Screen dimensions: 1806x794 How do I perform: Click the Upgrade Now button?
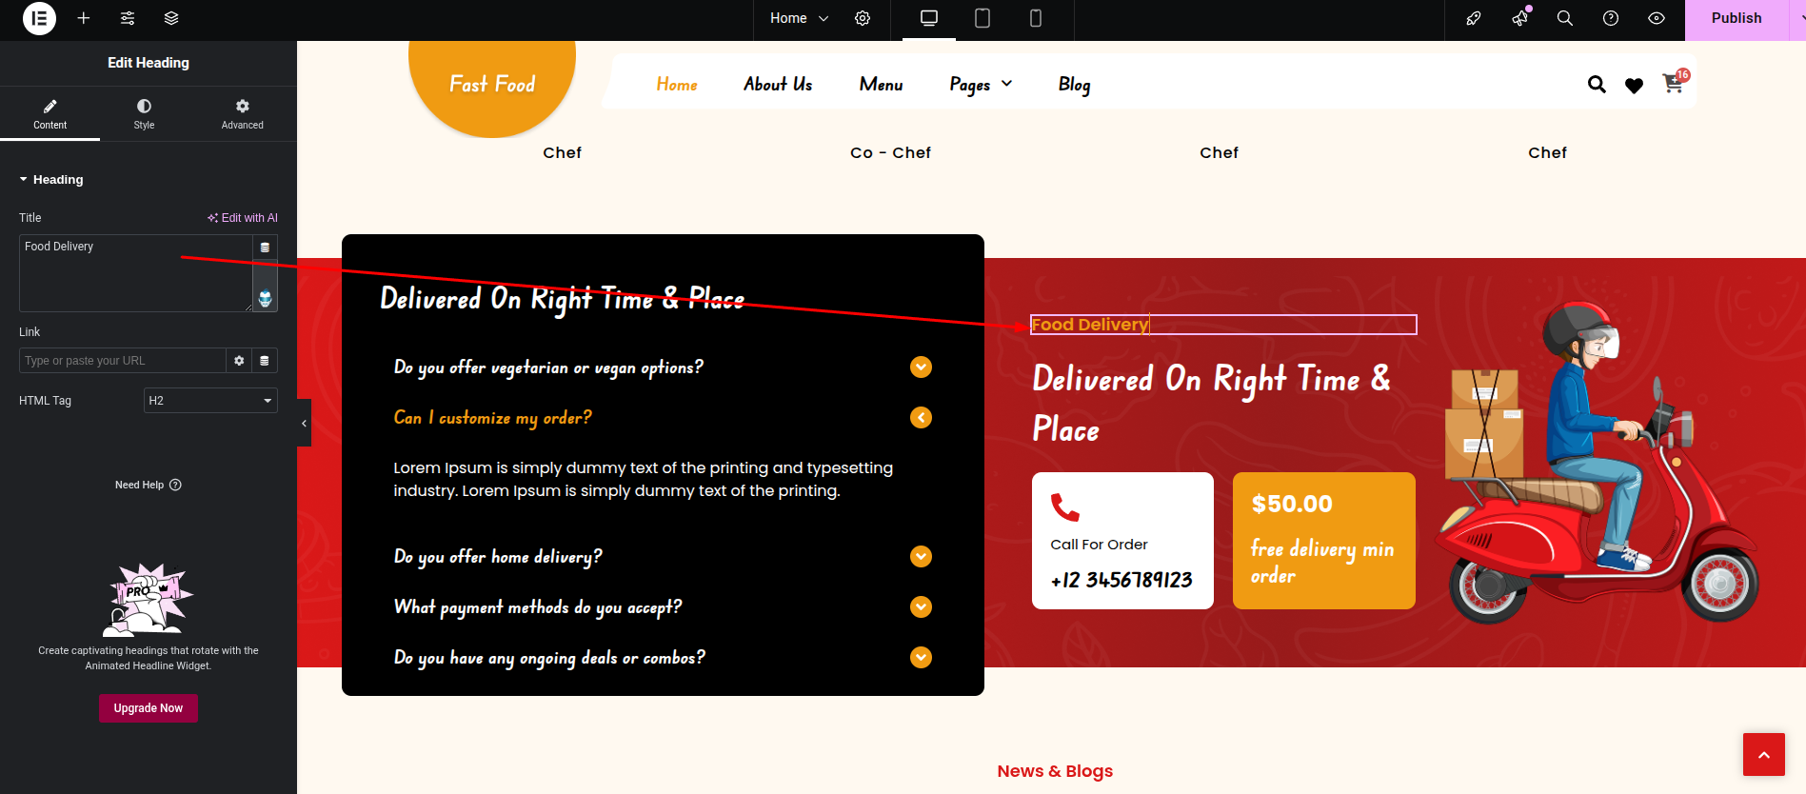coord(149,708)
